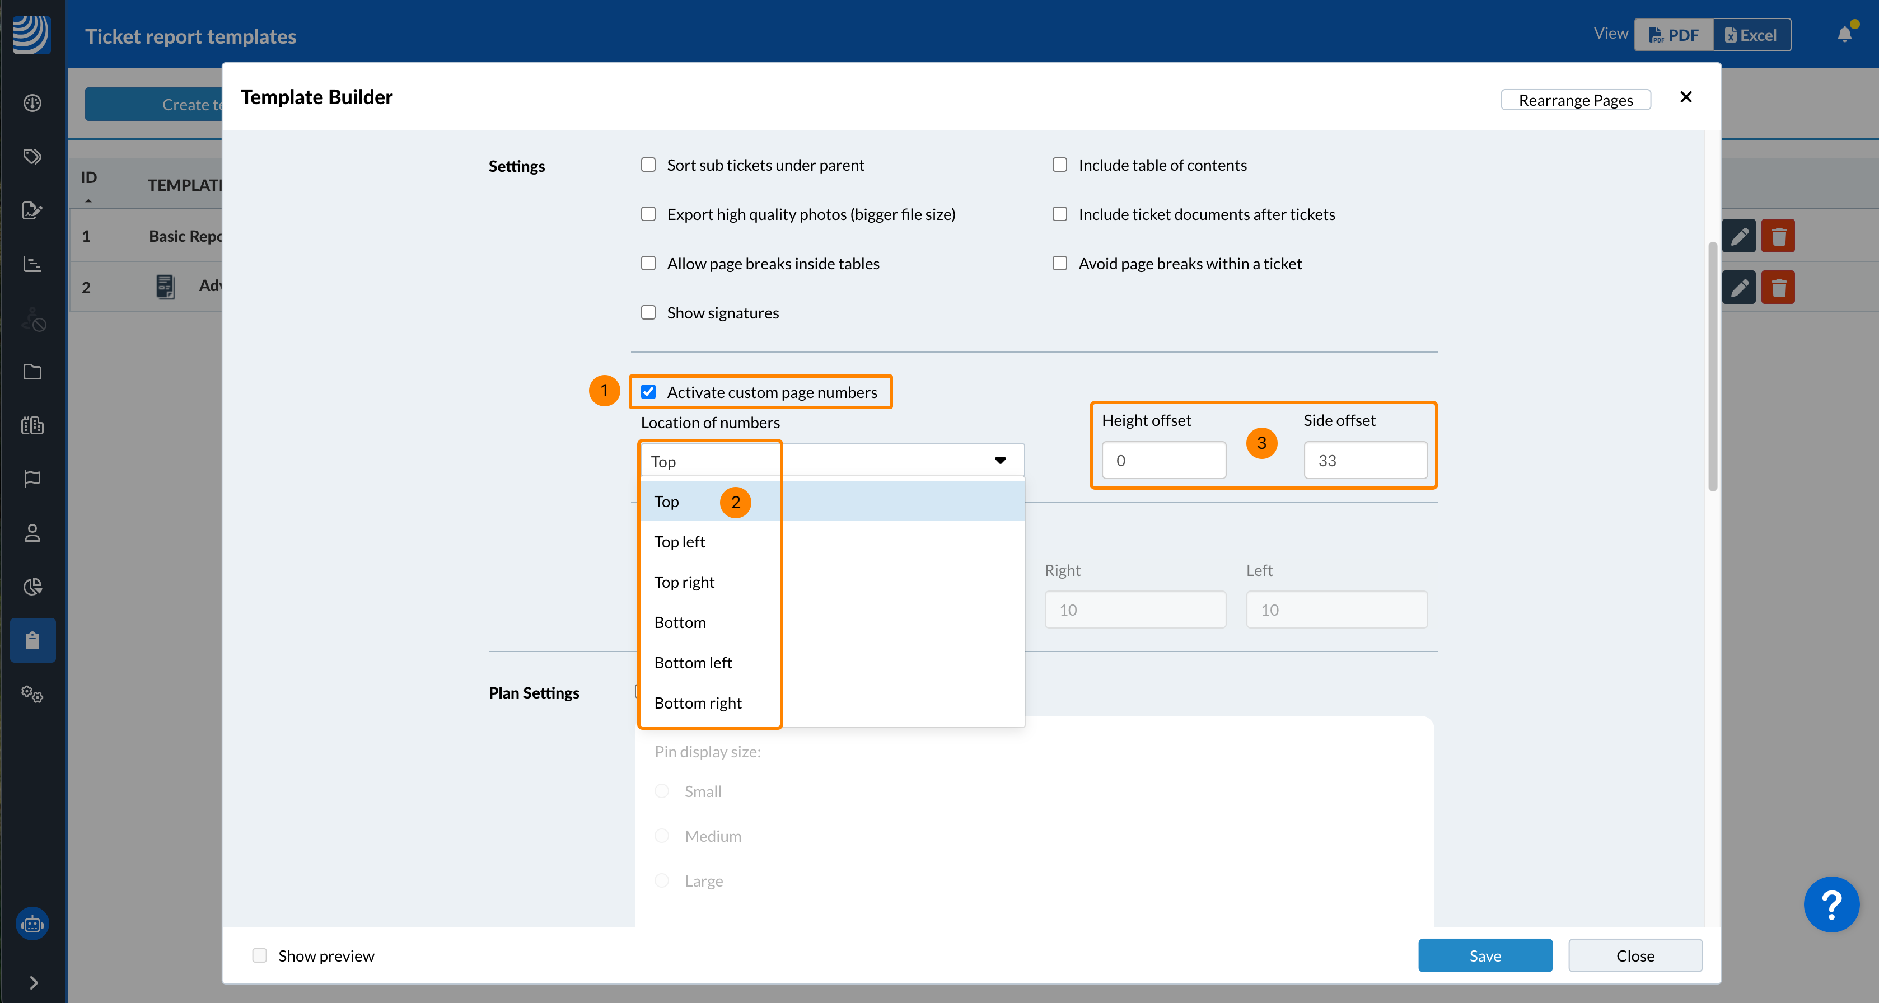The height and width of the screenshot is (1003, 1879).
Task: Open the user profile icon in sidebar
Action: pyautogui.click(x=32, y=533)
